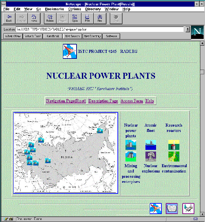
Task: Open the Directory menu
Action: 93,9
